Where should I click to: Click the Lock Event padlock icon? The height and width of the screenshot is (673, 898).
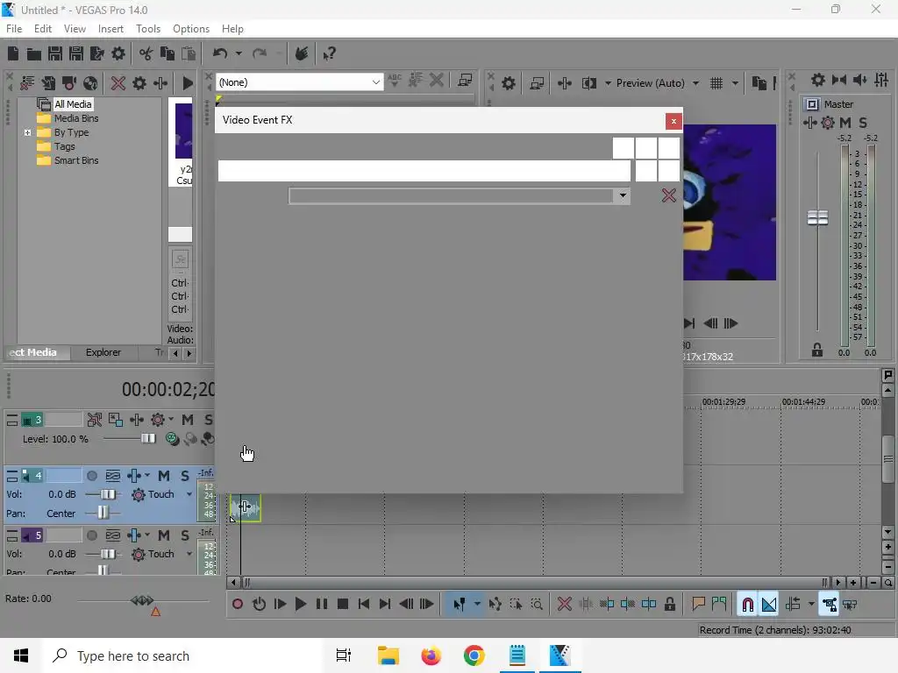coord(669,605)
